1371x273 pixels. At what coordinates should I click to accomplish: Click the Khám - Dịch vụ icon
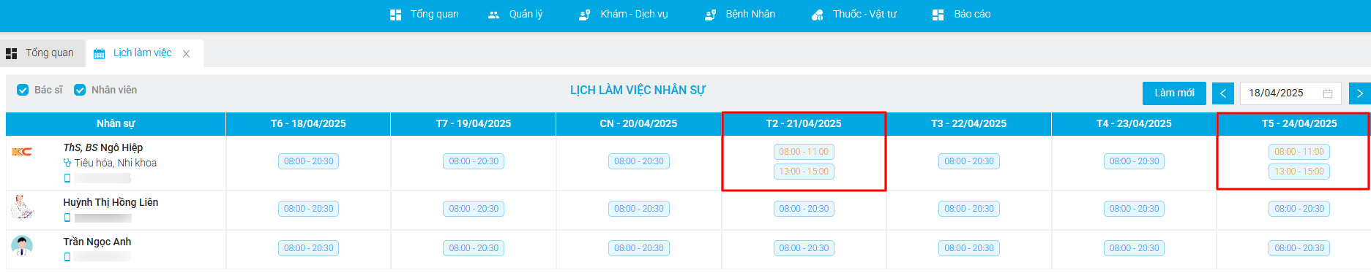(x=584, y=15)
